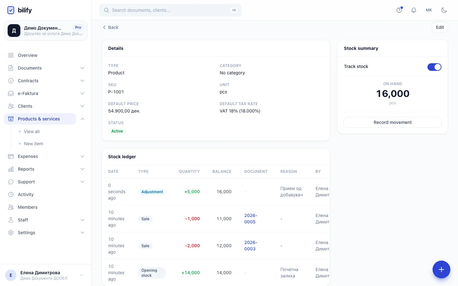
Task: Open the user account menu chevron
Action: click(81, 275)
